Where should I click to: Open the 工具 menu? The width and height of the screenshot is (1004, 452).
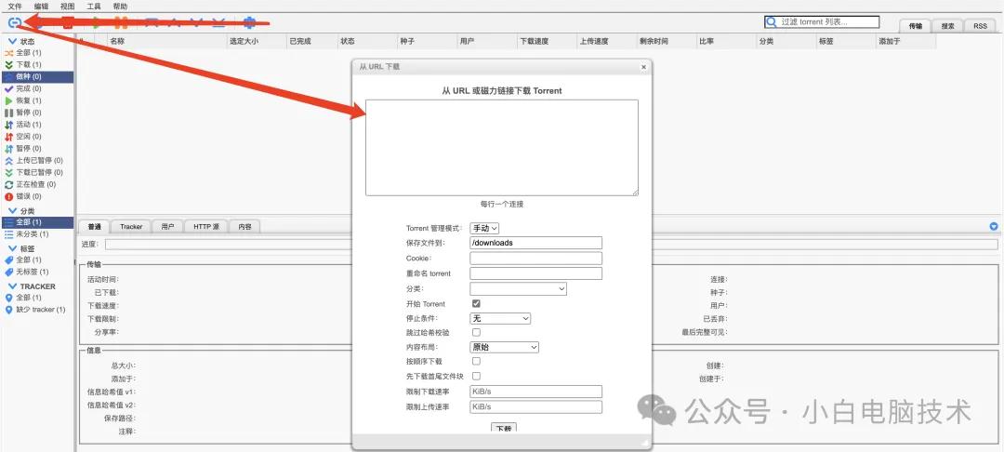pyautogui.click(x=94, y=7)
